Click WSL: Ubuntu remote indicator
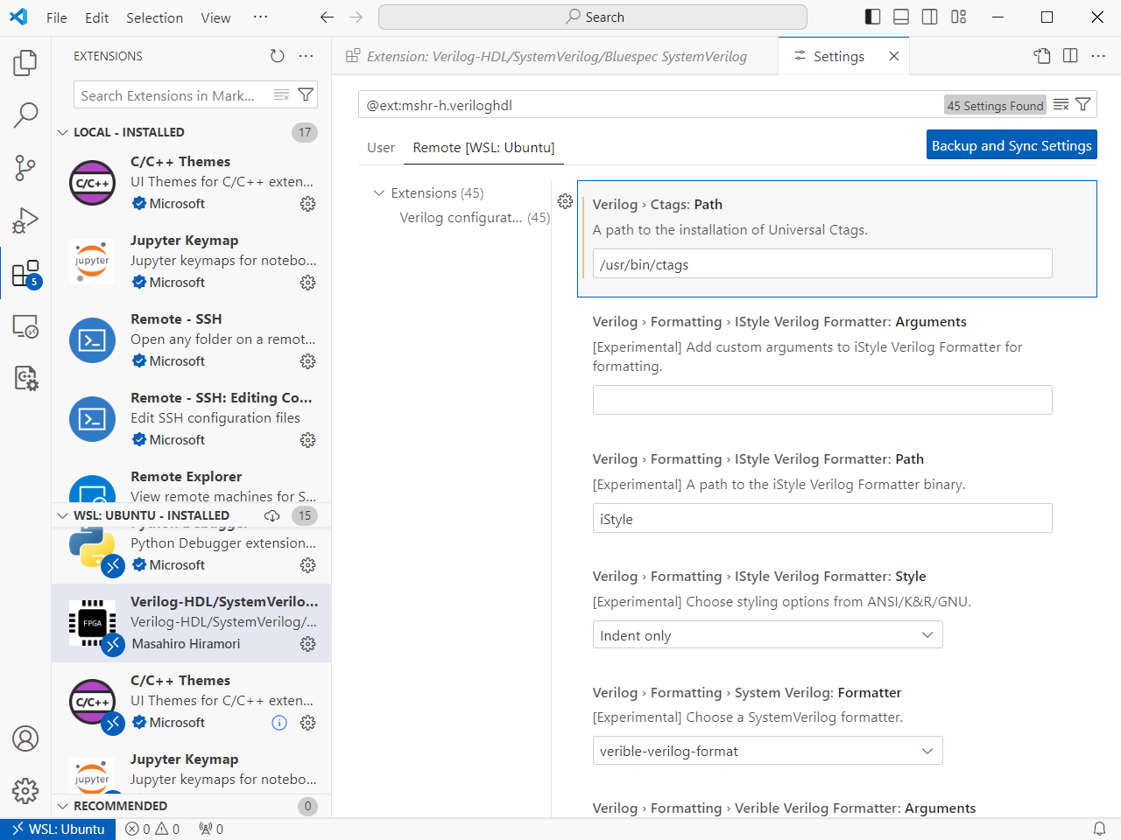This screenshot has height=840, width=1121. pos(58,829)
